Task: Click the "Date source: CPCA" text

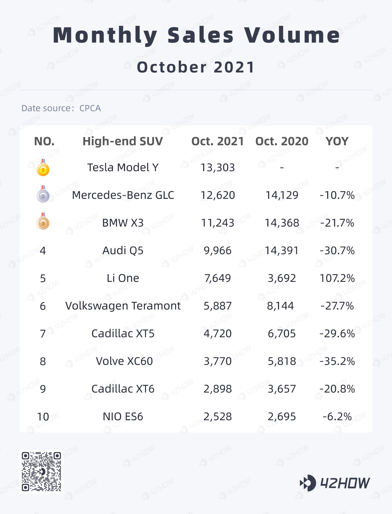Action: [61, 108]
